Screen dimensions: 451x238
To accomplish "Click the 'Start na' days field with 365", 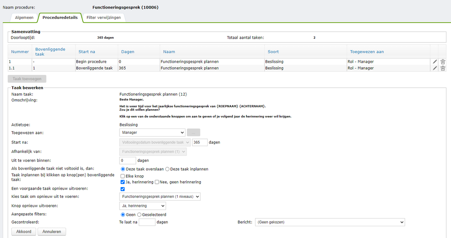I will coord(200,142).
